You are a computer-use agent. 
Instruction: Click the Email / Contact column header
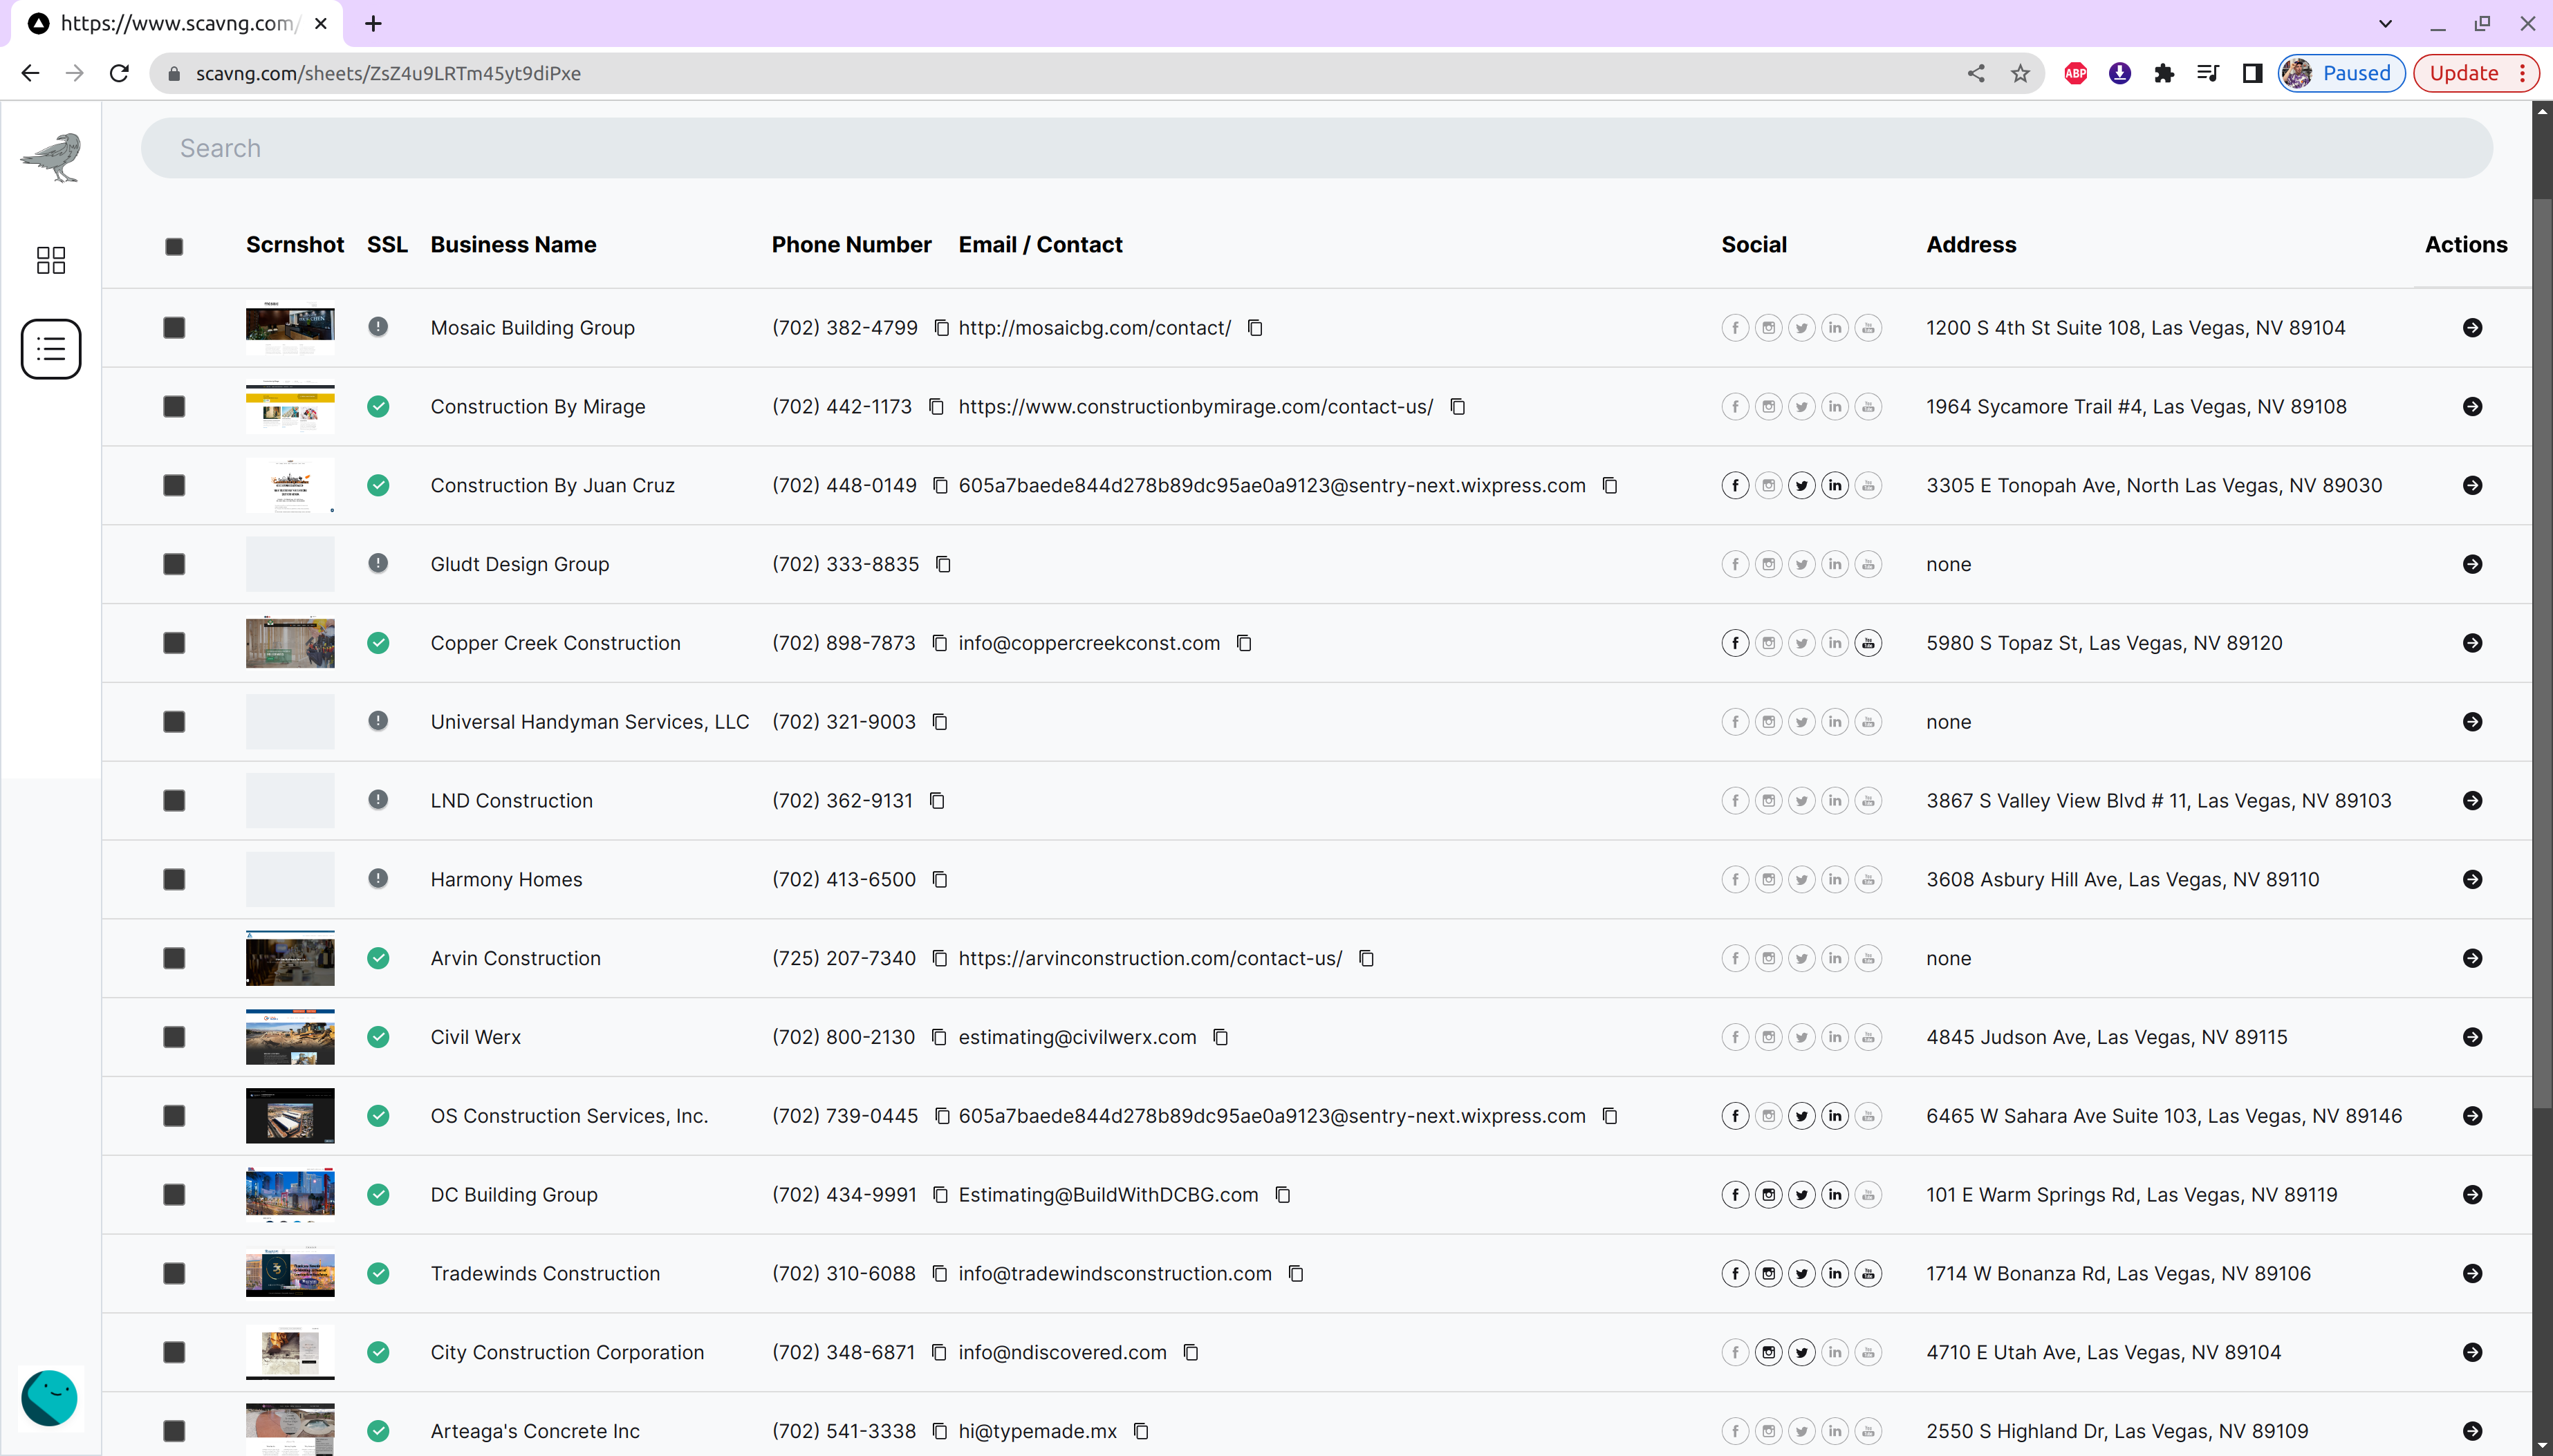tap(1040, 245)
